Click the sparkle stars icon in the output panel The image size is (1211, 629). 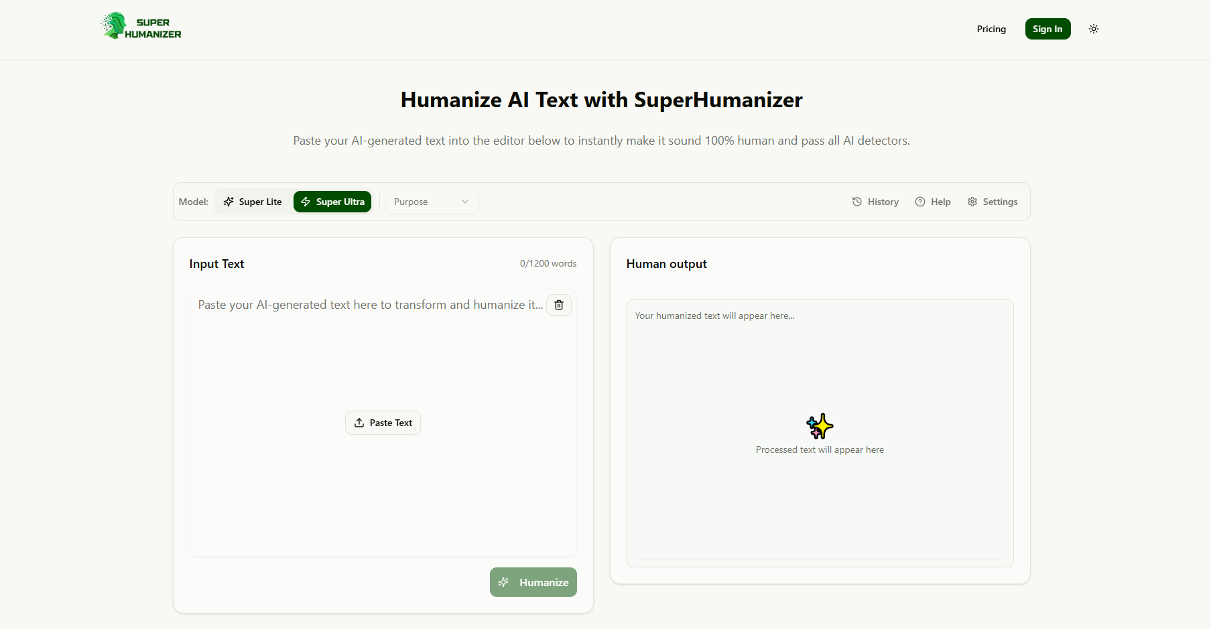coord(820,426)
